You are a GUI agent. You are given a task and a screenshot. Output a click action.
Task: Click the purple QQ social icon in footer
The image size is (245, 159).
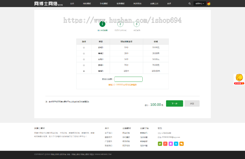[x=170, y=144]
